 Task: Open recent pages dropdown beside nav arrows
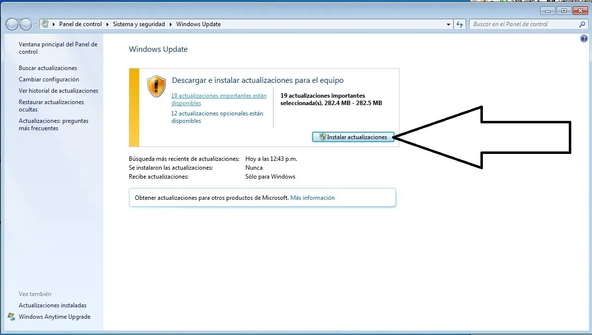[x=36, y=25]
